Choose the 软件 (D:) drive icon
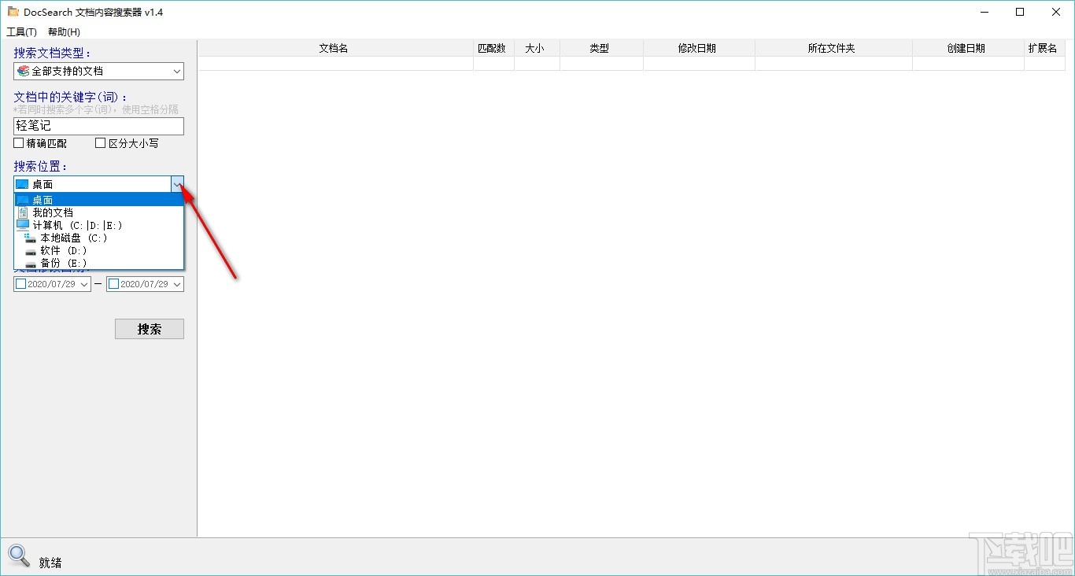The width and height of the screenshot is (1075, 576). tap(29, 249)
